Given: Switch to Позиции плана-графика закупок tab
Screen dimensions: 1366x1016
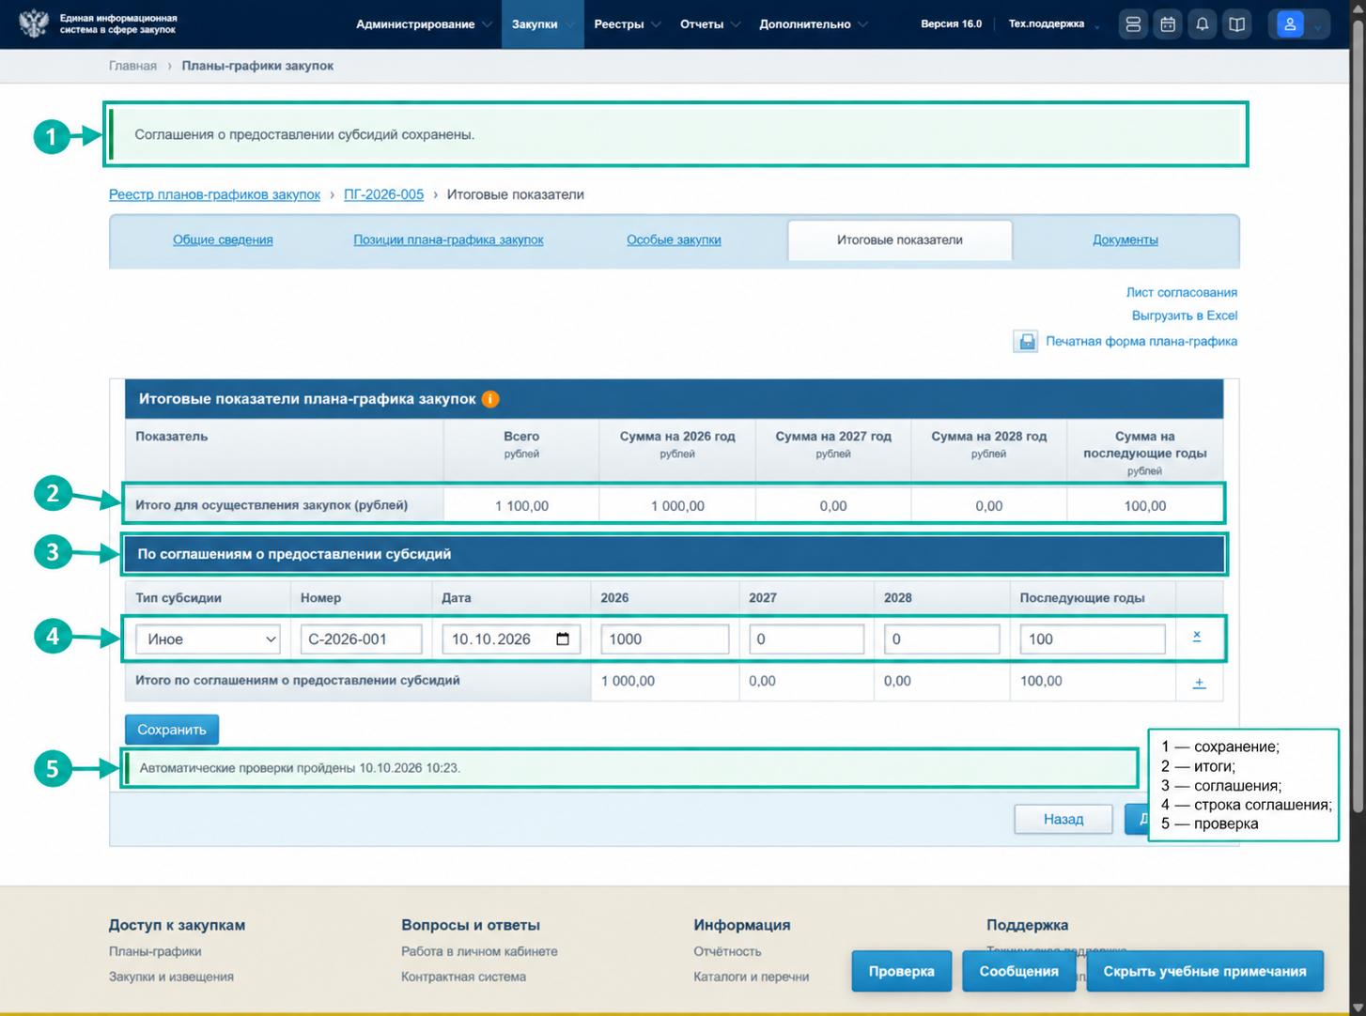Looking at the screenshot, I should [448, 240].
